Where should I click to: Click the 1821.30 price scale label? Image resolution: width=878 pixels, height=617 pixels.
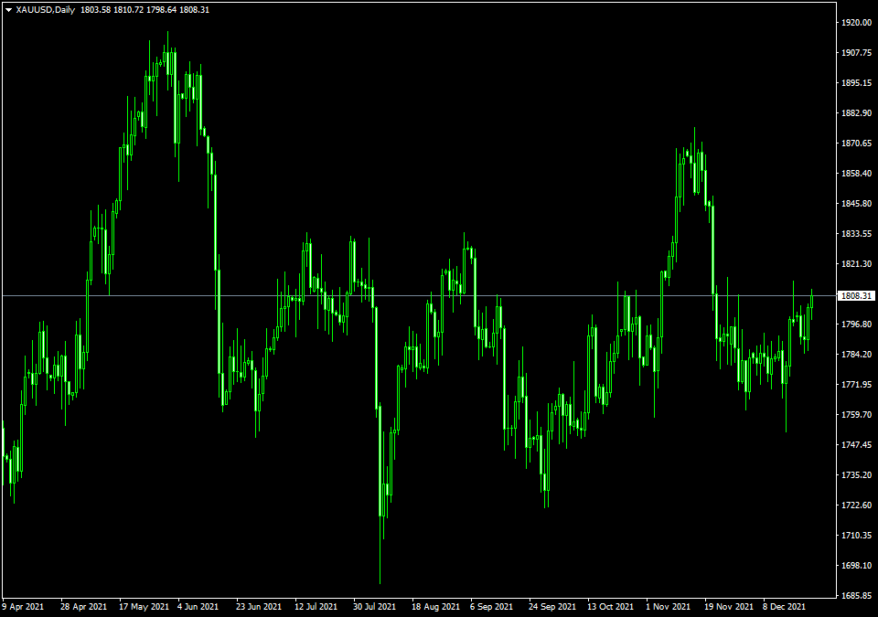click(857, 263)
